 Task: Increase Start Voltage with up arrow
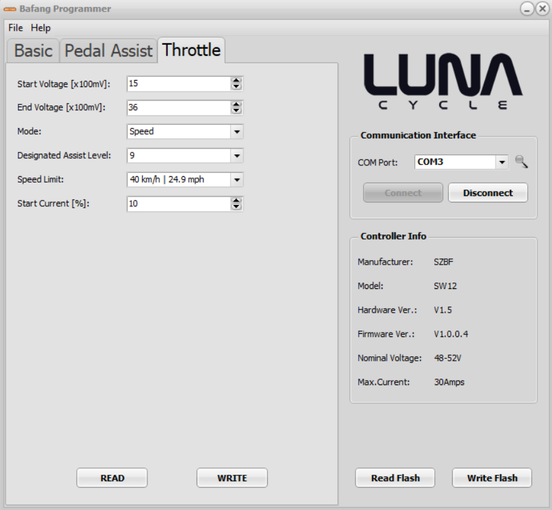coord(236,81)
